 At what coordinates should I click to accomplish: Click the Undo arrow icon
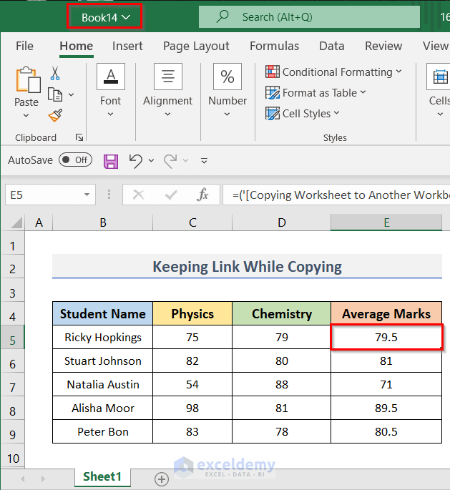click(136, 160)
